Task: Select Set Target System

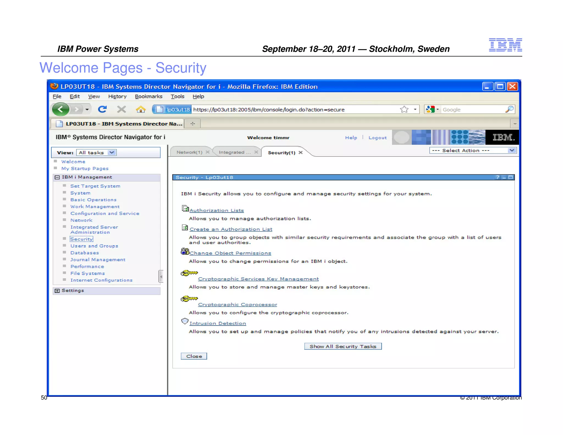Action: pyautogui.click(x=95, y=186)
